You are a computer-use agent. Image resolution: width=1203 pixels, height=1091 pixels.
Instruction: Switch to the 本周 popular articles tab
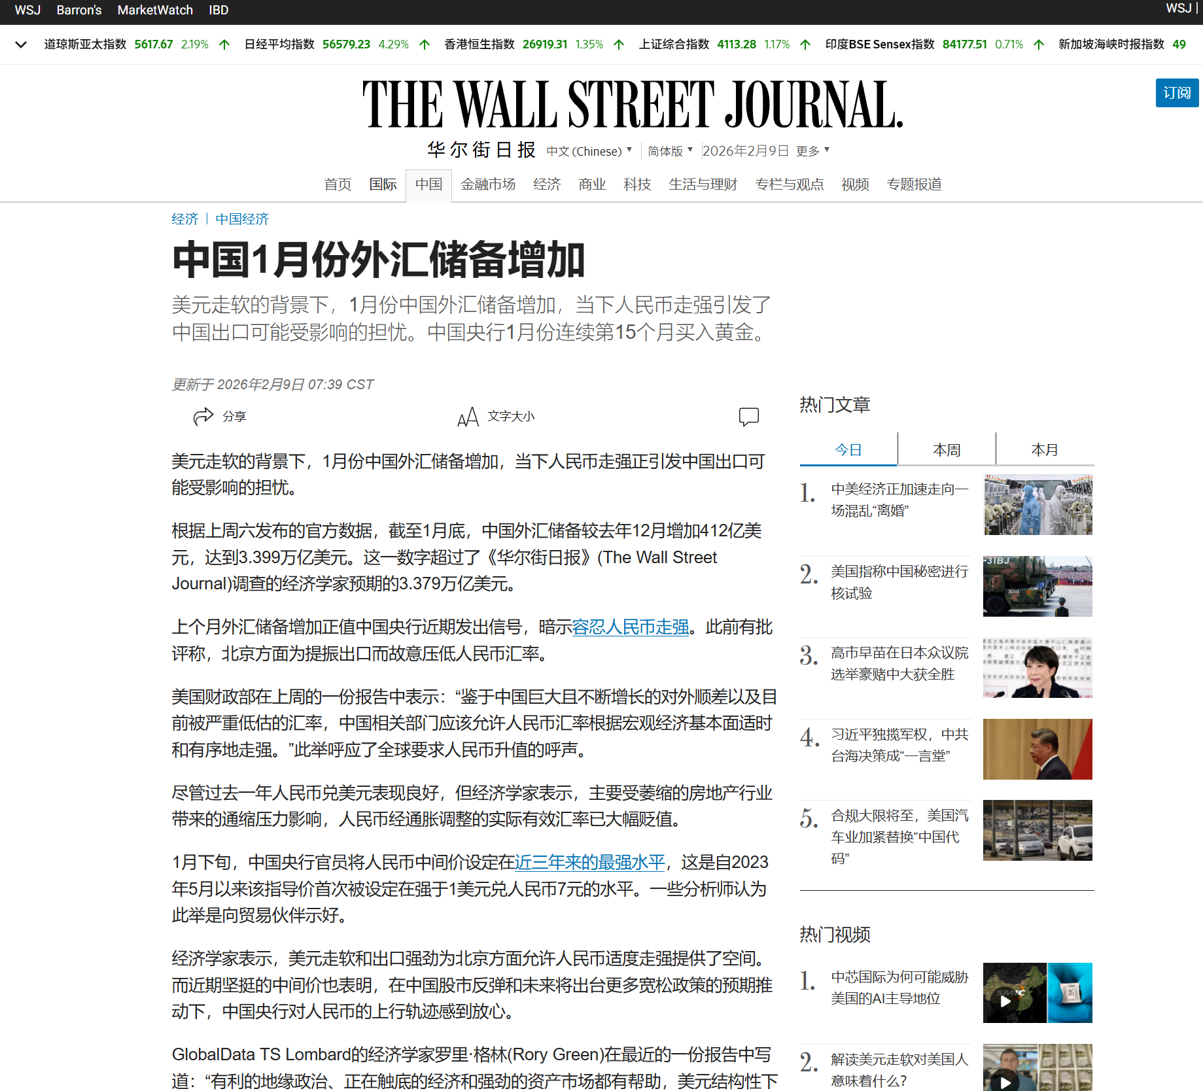pyautogui.click(x=946, y=450)
